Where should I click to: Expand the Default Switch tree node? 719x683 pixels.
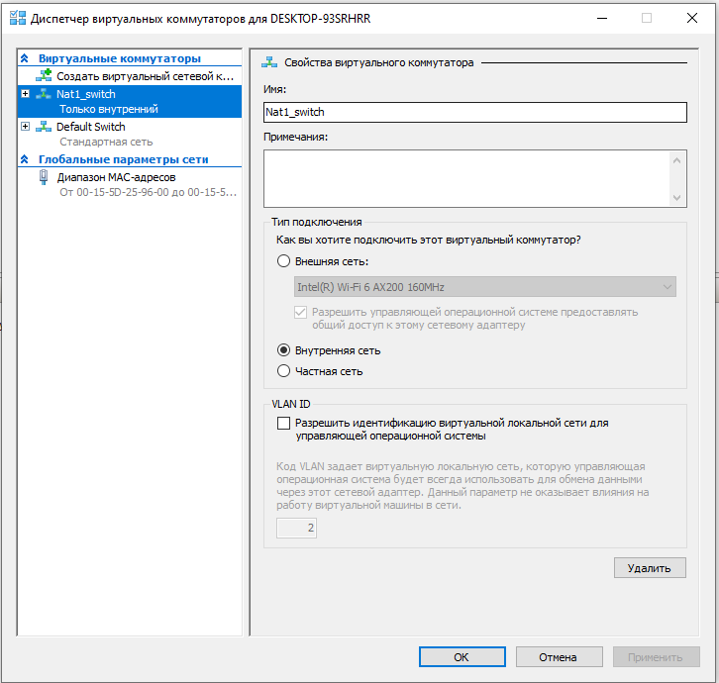coord(26,127)
